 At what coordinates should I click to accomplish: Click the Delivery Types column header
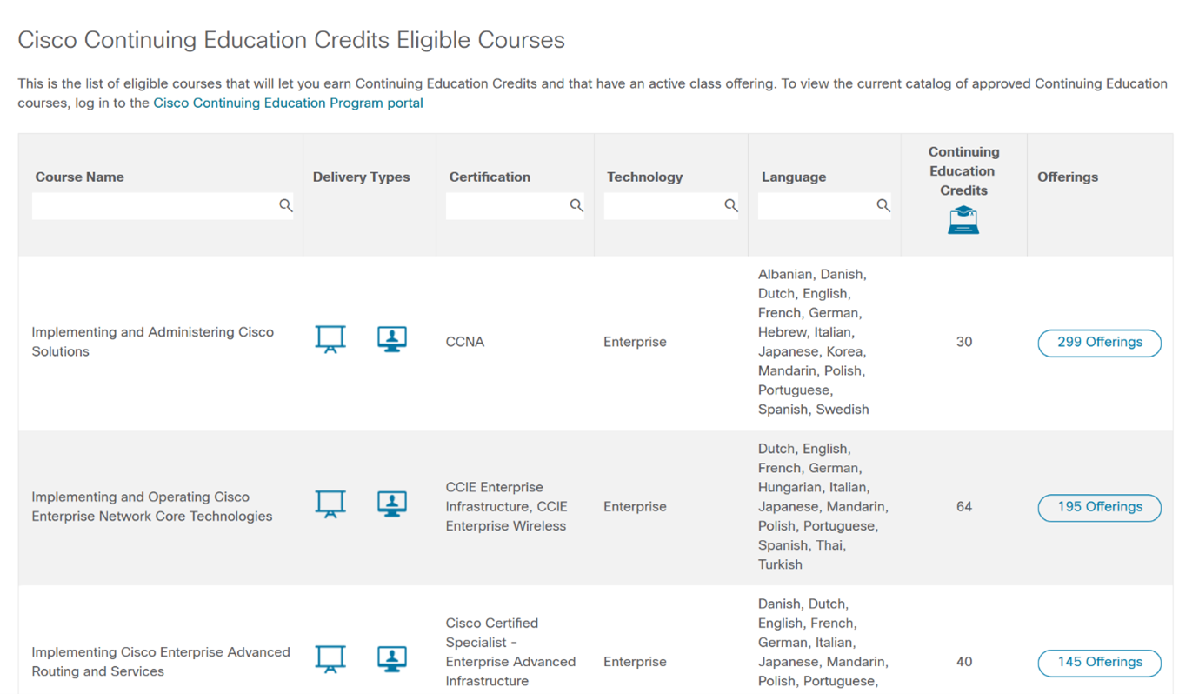pyautogui.click(x=361, y=177)
